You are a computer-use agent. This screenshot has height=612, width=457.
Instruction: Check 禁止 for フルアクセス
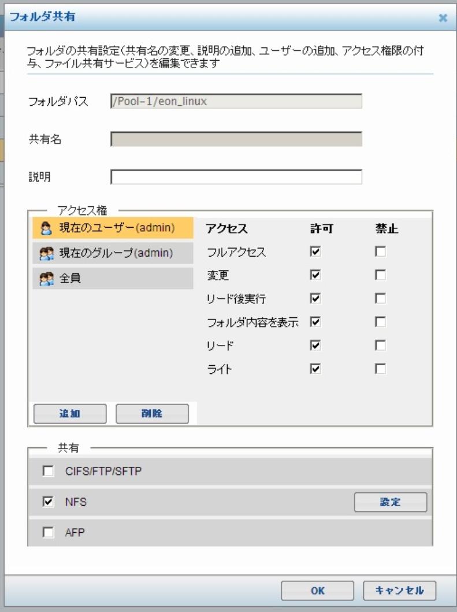381,252
